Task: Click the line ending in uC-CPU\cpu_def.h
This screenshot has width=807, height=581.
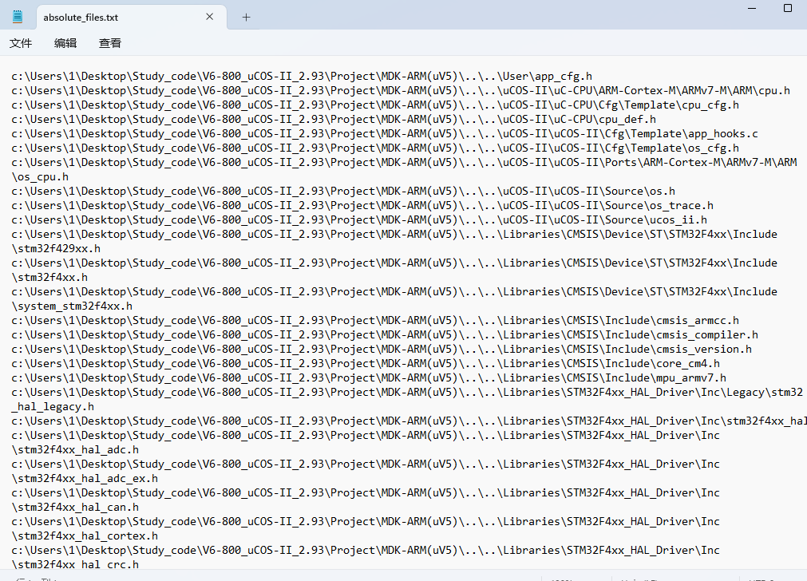Action: tap(334, 120)
